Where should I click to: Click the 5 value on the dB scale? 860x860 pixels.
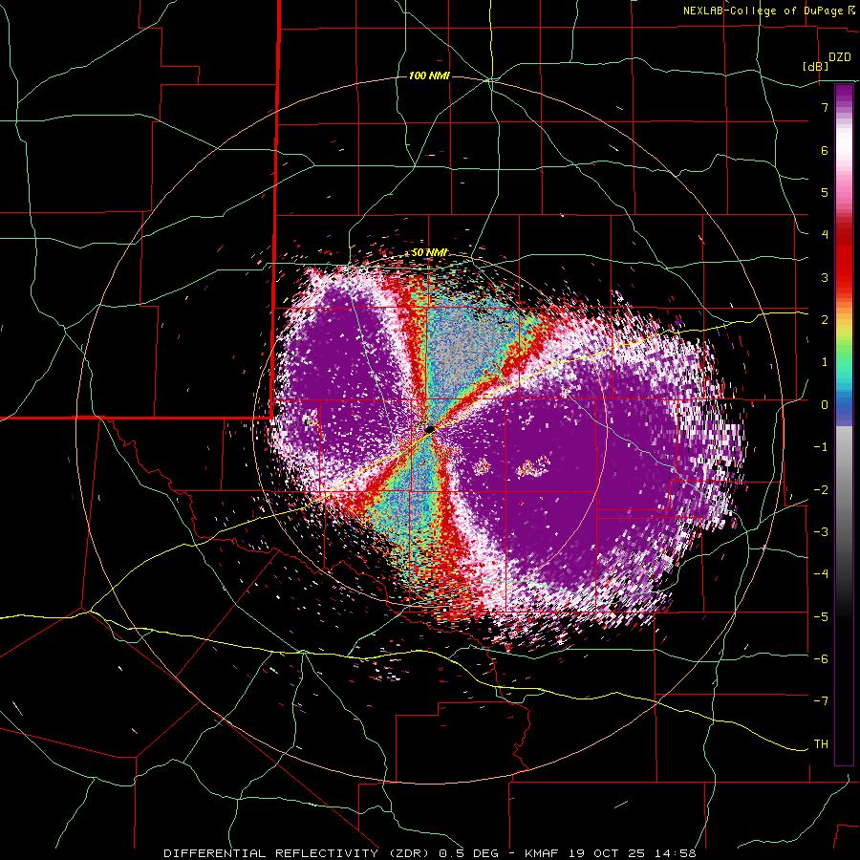[825, 192]
